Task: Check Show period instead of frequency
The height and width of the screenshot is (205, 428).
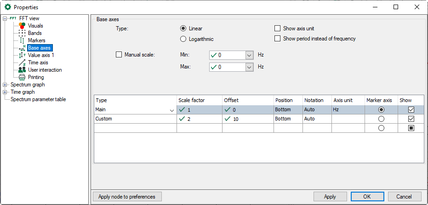Action: pos(277,39)
